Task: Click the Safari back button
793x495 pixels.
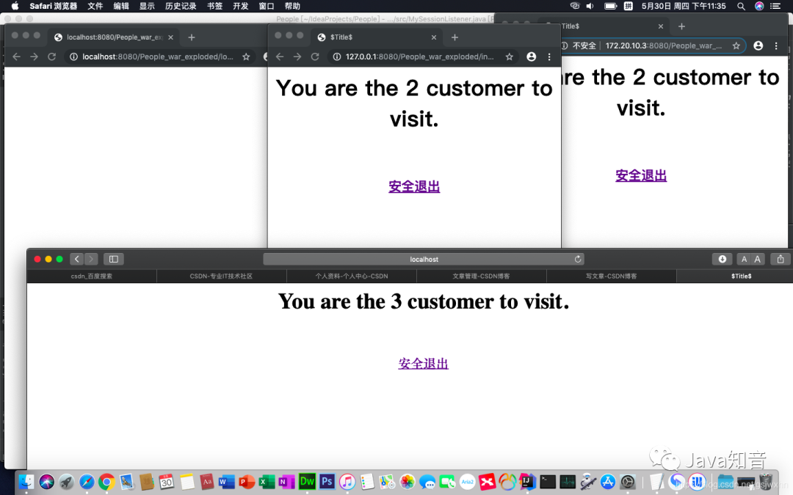Action: 77,259
